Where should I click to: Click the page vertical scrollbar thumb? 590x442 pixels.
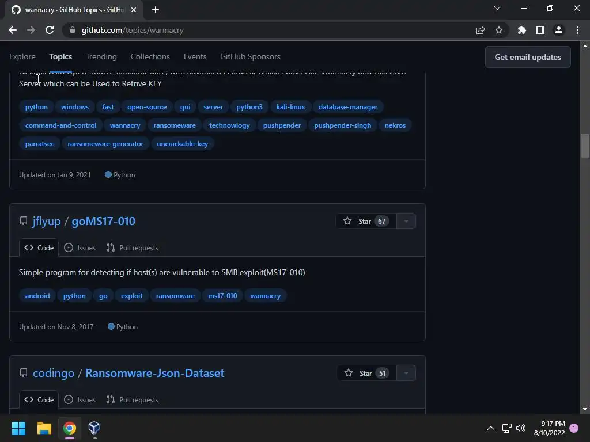pyautogui.click(x=585, y=146)
